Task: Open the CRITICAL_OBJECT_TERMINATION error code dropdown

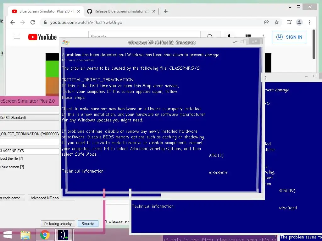Action: [29, 134]
